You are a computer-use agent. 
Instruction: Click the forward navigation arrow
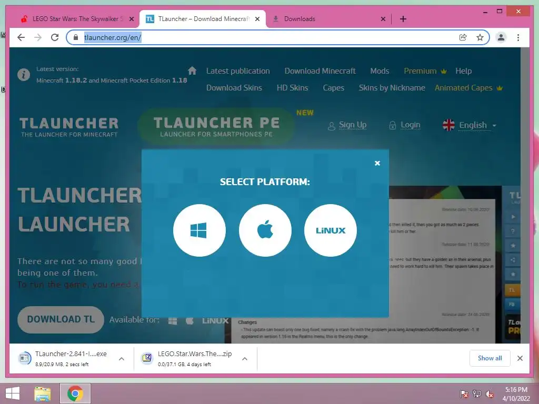[x=38, y=37]
